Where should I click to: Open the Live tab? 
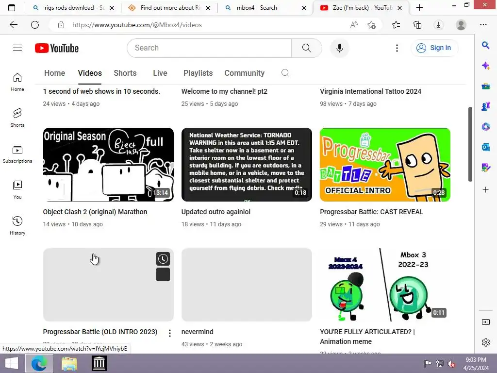pyautogui.click(x=160, y=73)
